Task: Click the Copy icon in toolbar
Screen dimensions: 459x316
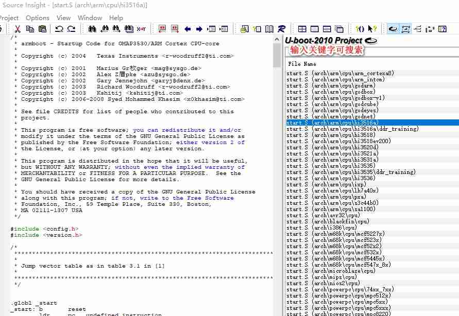Action: [30, 29]
